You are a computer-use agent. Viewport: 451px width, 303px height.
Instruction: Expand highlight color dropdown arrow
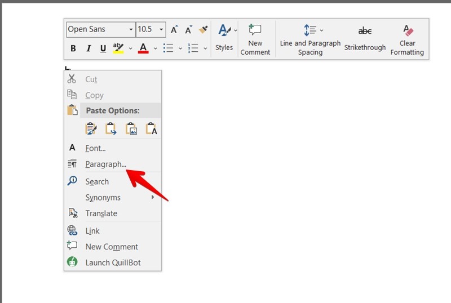(130, 48)
